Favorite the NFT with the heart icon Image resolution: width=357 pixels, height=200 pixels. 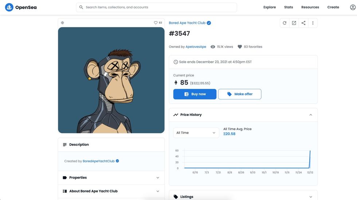(156, 23)
